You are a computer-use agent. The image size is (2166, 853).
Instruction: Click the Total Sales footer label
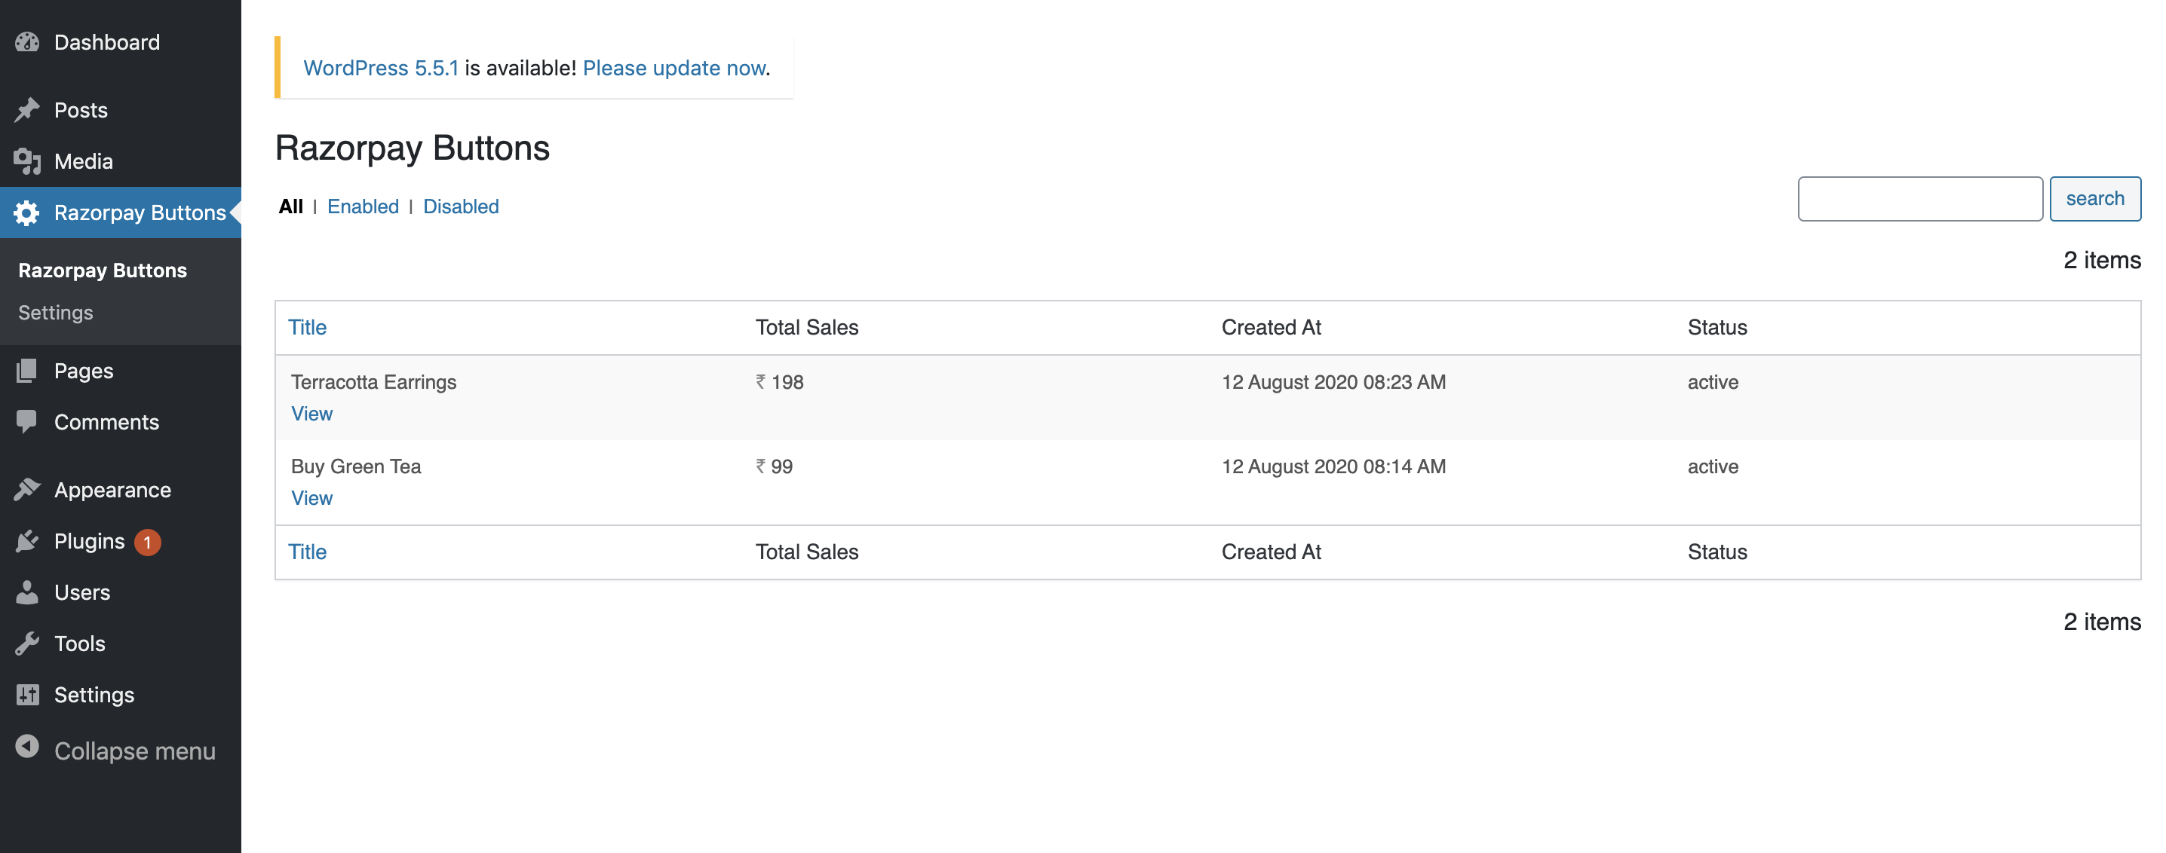point(806,552)
